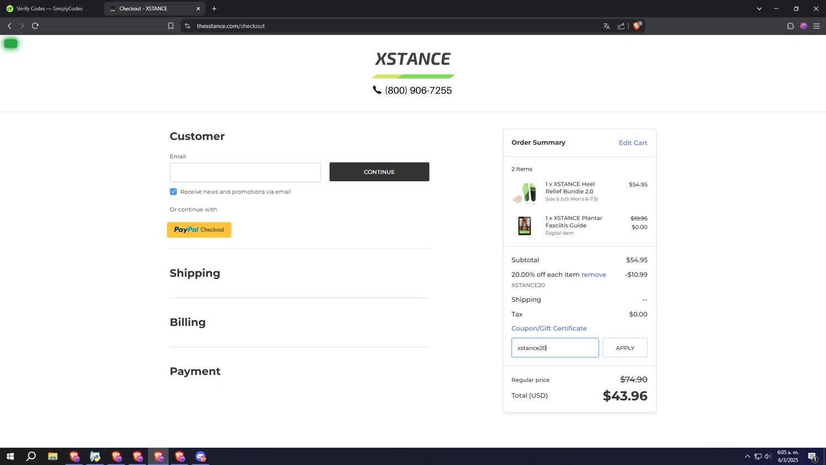Open new tab with plus button

(x=214, y=9)
